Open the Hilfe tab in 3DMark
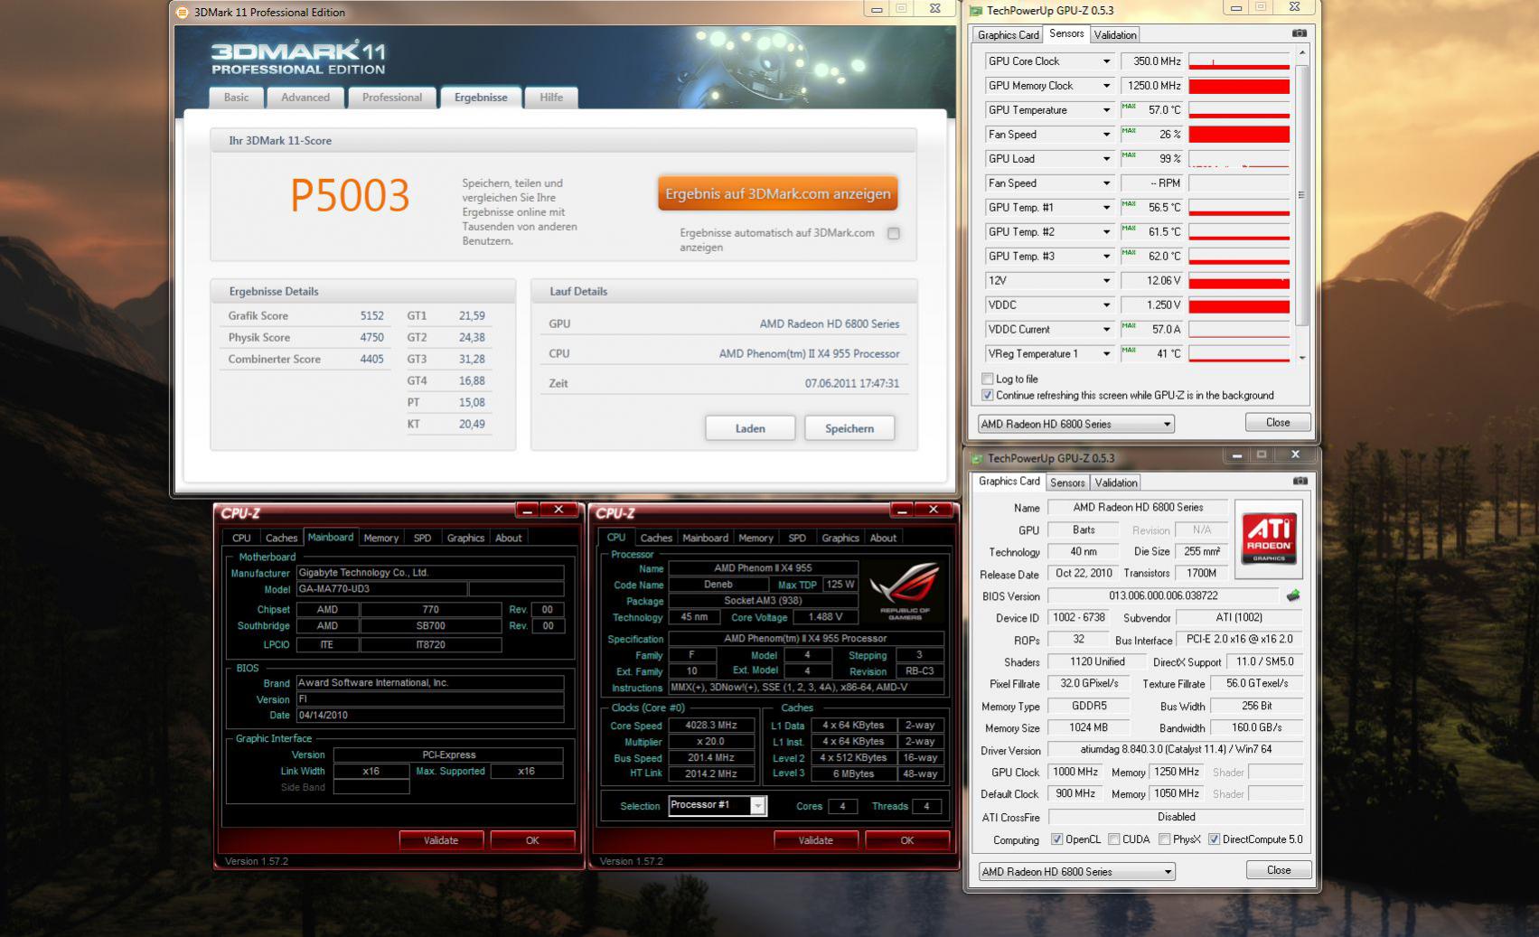Image resolution: width=1539 pixels, height=937 pixels. coord(551,98)
